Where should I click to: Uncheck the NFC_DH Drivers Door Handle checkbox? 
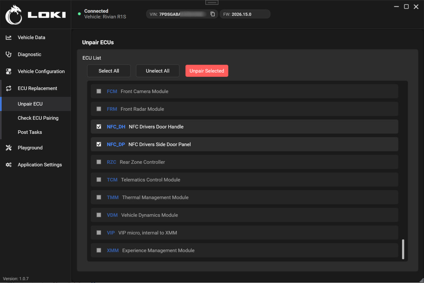coord(99,127)
